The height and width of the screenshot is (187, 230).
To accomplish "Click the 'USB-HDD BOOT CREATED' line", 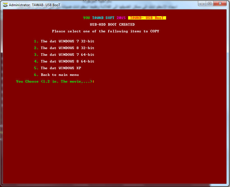I will [112, 25].
